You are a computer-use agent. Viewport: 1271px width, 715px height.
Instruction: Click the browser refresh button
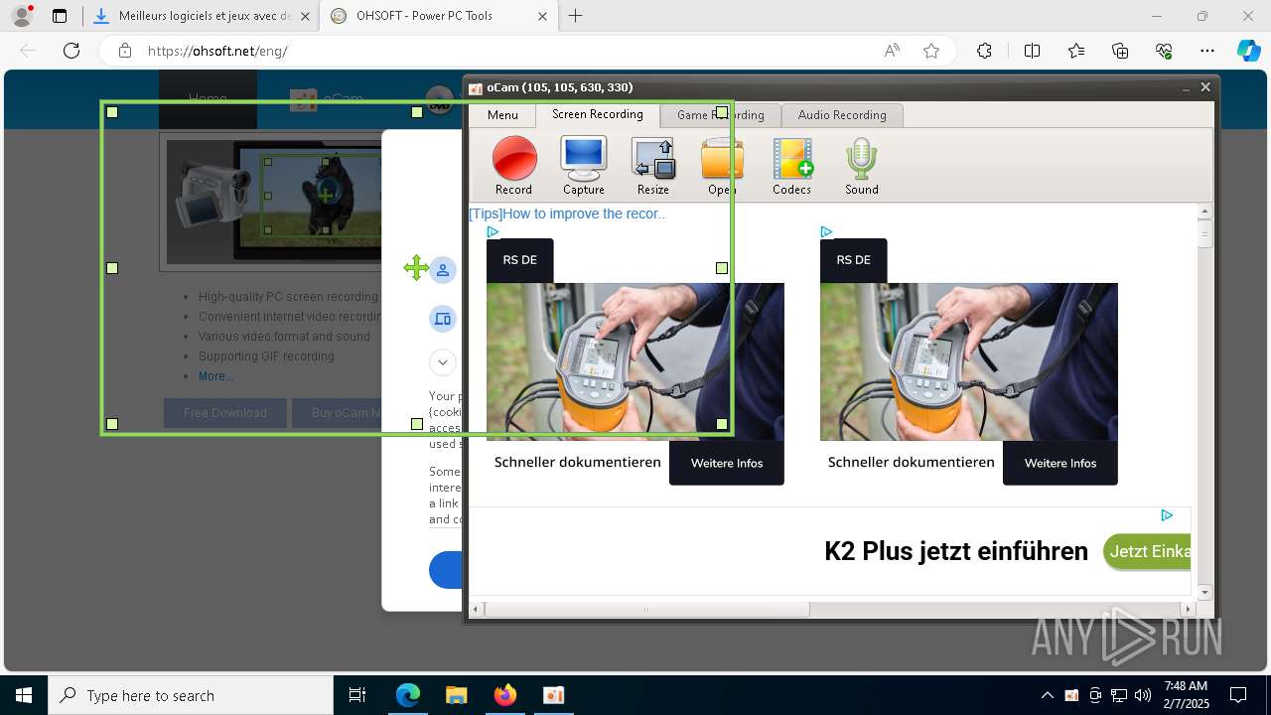71,51
